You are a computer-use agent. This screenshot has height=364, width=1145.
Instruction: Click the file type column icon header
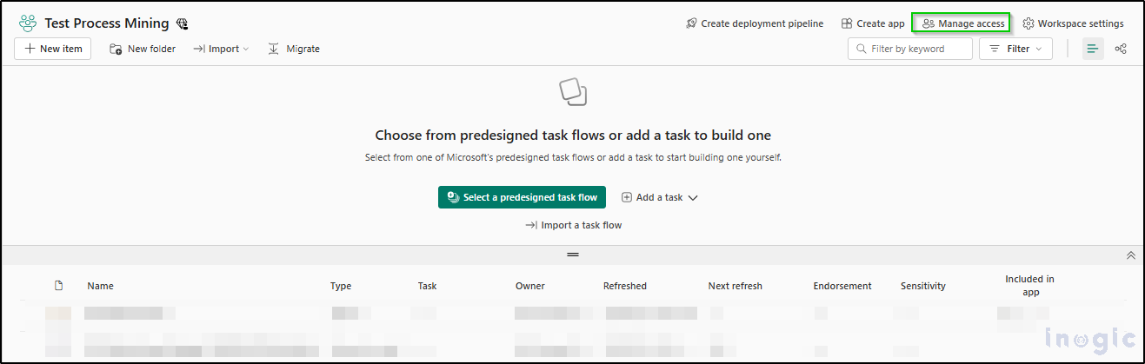tap(59, 285)
